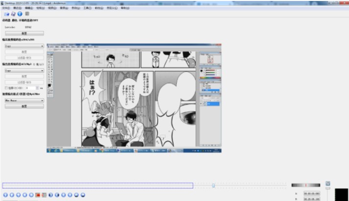The image size is (349, 201).
Task: Click the gray jog wheel with red mark
Action: coord(306,185)
